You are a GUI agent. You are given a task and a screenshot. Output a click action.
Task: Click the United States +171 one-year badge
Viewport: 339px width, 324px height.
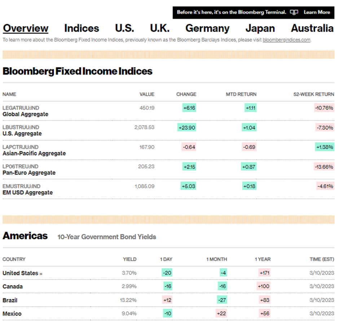click(x=264, y=273)
